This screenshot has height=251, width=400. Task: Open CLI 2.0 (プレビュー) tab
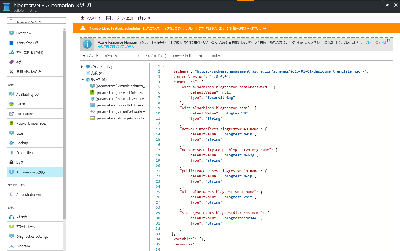[152, 56]
